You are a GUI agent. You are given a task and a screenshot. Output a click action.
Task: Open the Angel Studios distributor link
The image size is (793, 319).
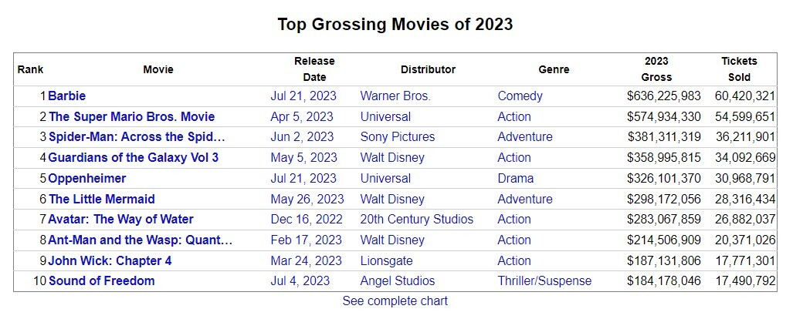pos(397,281)
